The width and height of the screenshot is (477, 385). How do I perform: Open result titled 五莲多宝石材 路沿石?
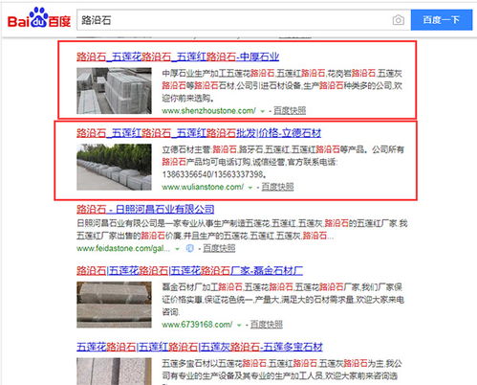[200, 347]
